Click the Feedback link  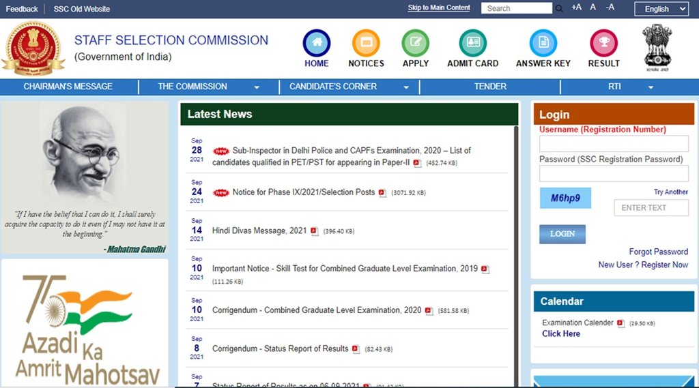[22, 9]
